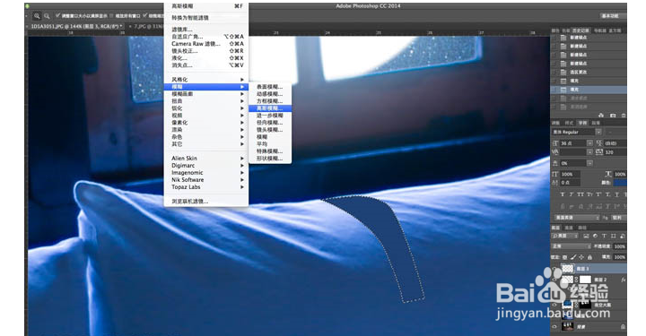The width and height of the screenshot is (646, 336).
Task: Switch to 字符 panel tab
Action: tap(582, 123)
